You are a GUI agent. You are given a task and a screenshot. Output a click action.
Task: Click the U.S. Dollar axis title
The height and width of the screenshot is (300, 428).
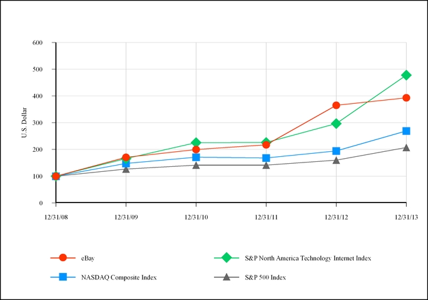tap(25, 122)
